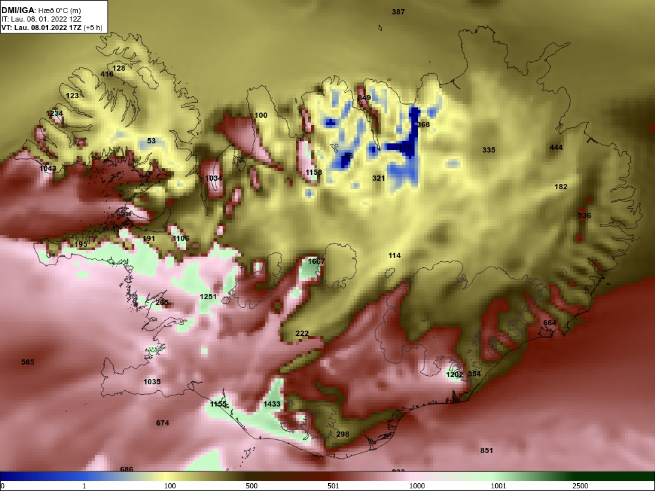The image size is (655, 491).
Task: Select the 416 height label
Action: (x=107, y=75)
